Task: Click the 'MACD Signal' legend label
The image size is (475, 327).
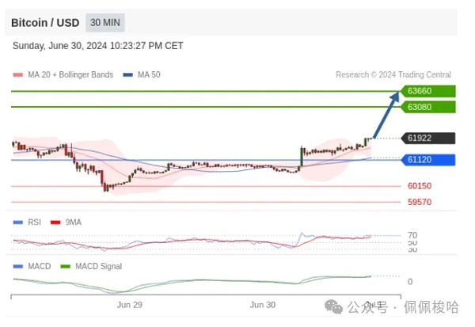Action: click(x=99, y=266)
